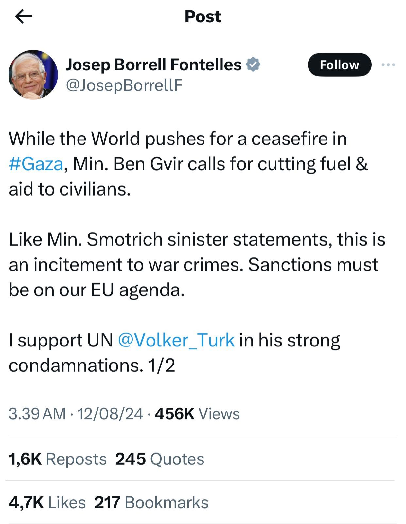Click the 3.39 AM timestamp
Viewport: 406px width, 524px height.
click(36, 414)
